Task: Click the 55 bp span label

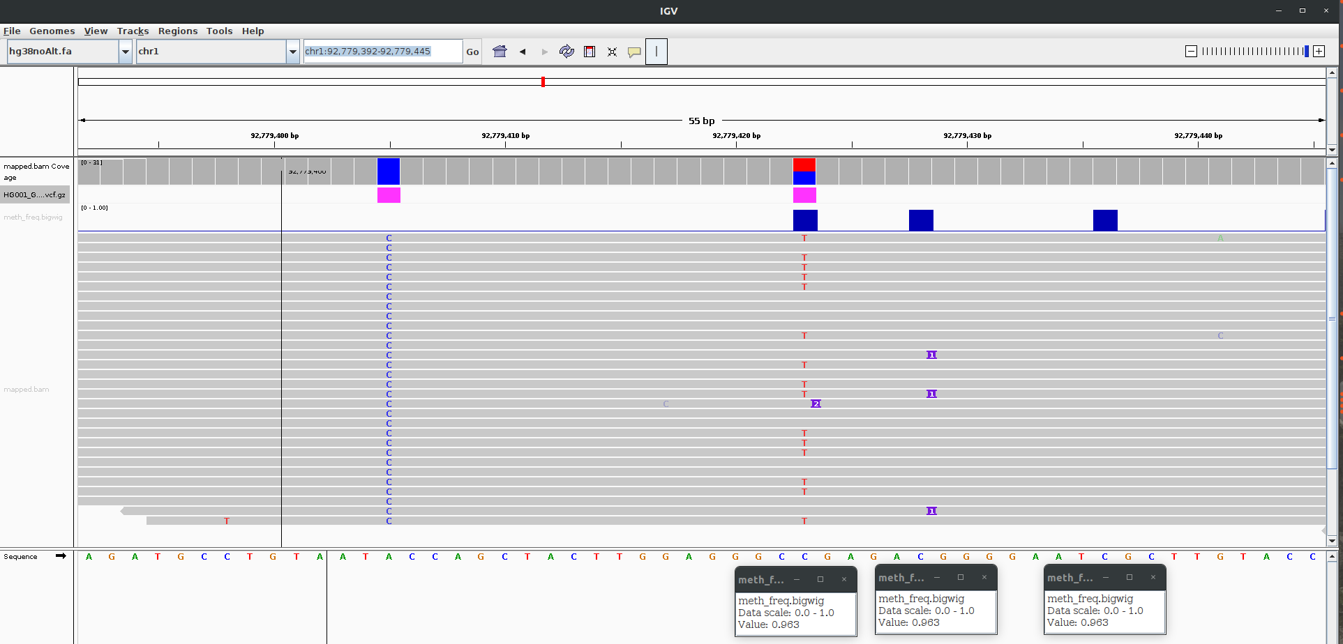Action: 701,121
